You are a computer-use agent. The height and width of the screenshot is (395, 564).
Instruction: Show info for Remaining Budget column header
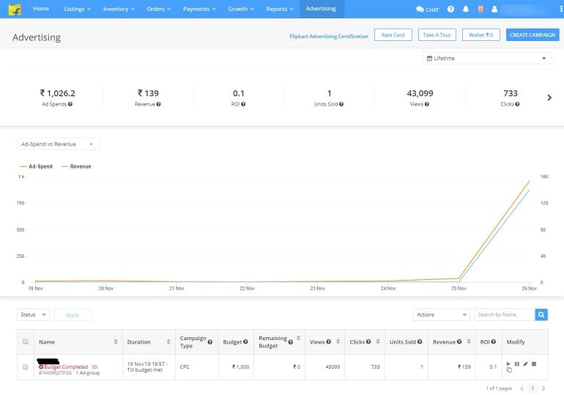pyautogui.click(x=290, y=342)
